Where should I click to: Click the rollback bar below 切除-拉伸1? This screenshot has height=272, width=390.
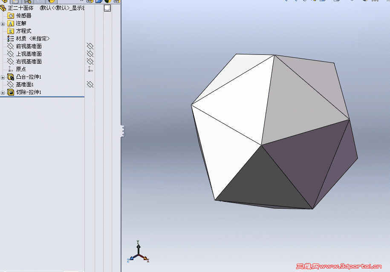pyautogui.click(x=42, y=97)
